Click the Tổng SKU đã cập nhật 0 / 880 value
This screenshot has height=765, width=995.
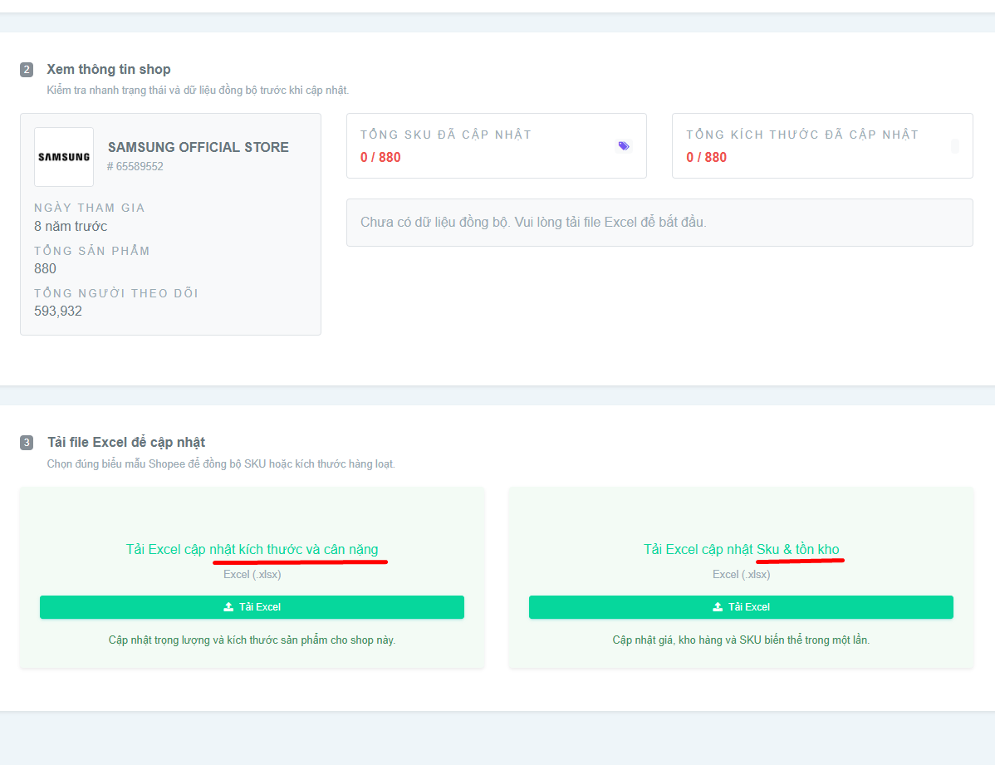pyautogui.click(x=380, y=158)
